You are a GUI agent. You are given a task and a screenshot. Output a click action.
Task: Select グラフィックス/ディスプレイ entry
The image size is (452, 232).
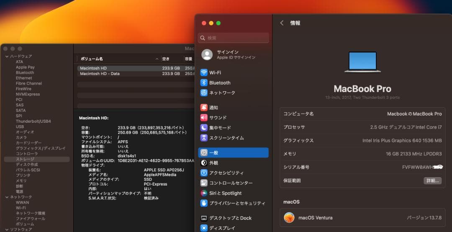pos(41,148)
